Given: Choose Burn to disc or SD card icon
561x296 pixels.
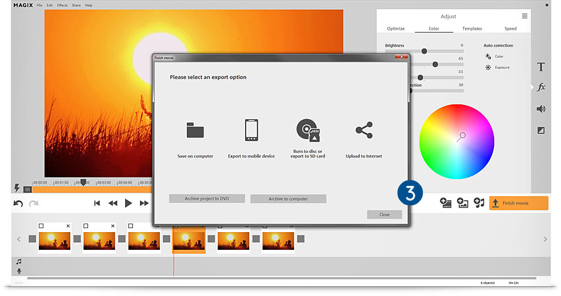Looking at the screenshot, I should click(x=307, y=130).
